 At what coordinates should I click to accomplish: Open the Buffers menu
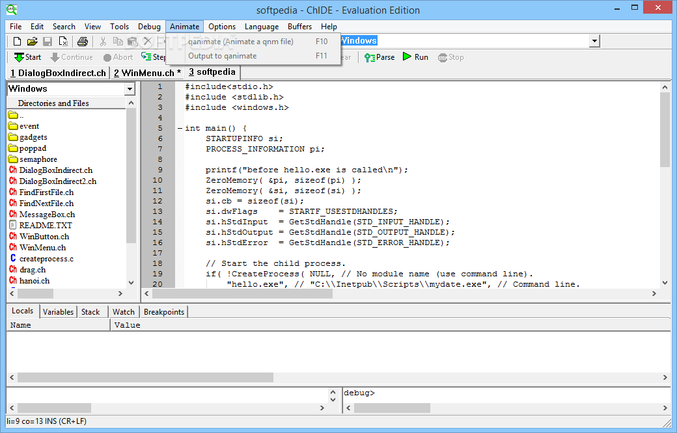coord(299,26)
